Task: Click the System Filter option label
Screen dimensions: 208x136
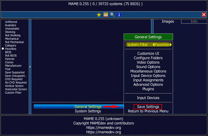Action: click(137, 45)
